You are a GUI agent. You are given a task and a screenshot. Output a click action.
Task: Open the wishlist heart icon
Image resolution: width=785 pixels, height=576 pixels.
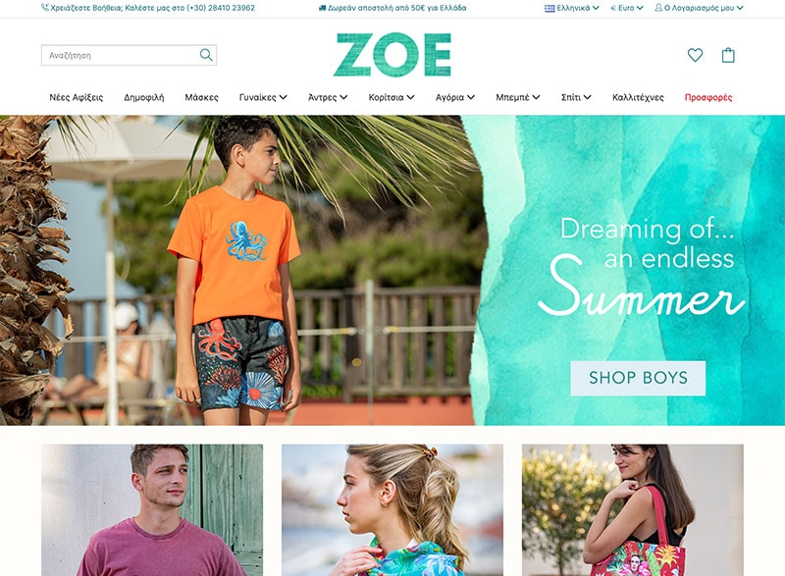[695, 55]
